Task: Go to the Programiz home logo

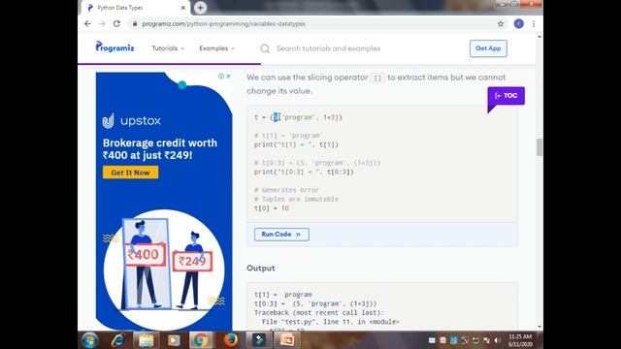Action: (x=114, y=48)
